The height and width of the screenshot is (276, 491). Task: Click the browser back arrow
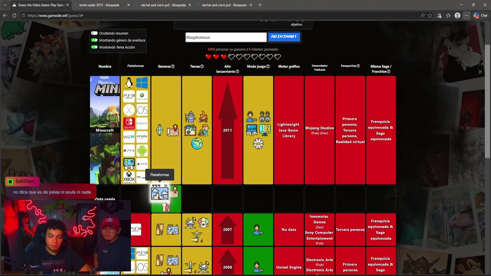[x=5, y=15]
